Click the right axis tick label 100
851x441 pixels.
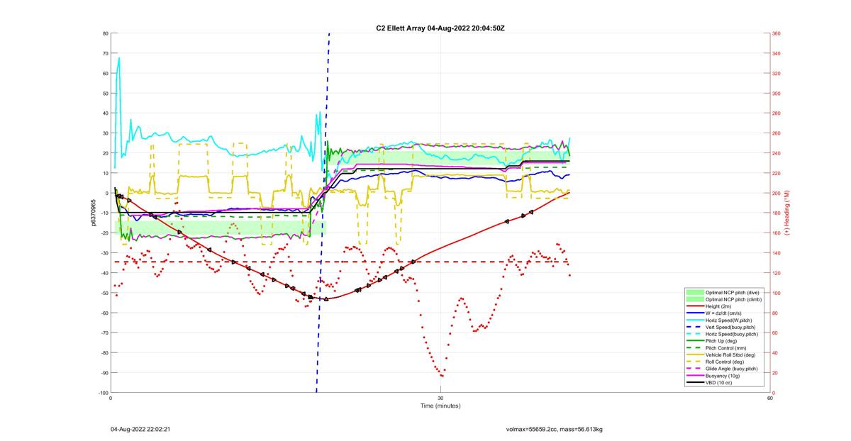(x=777, y=293)
